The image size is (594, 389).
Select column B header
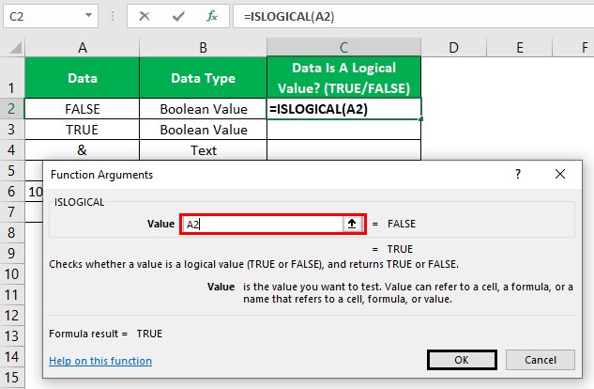click(203, 48)
